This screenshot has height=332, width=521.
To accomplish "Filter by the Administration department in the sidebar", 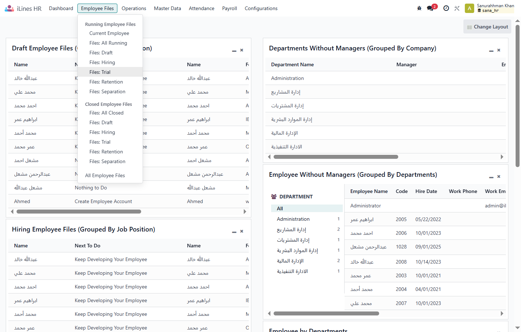I will pos(307,219).
